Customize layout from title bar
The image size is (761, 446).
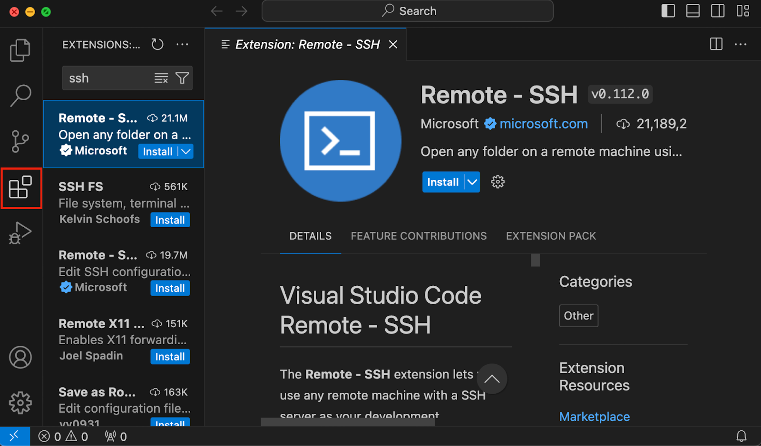742,11
